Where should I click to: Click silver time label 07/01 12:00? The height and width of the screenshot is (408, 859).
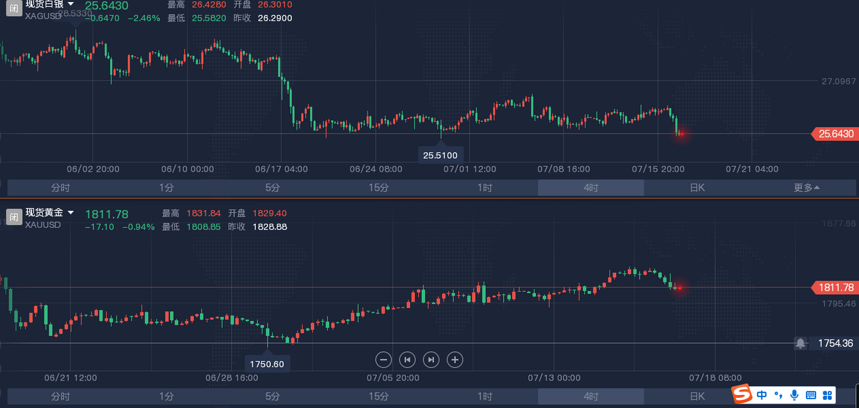(x=470, y=169)
